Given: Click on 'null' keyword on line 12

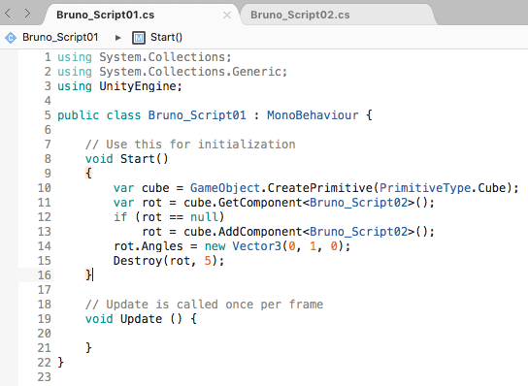Looking at the screenshot, I should point(204,217).
